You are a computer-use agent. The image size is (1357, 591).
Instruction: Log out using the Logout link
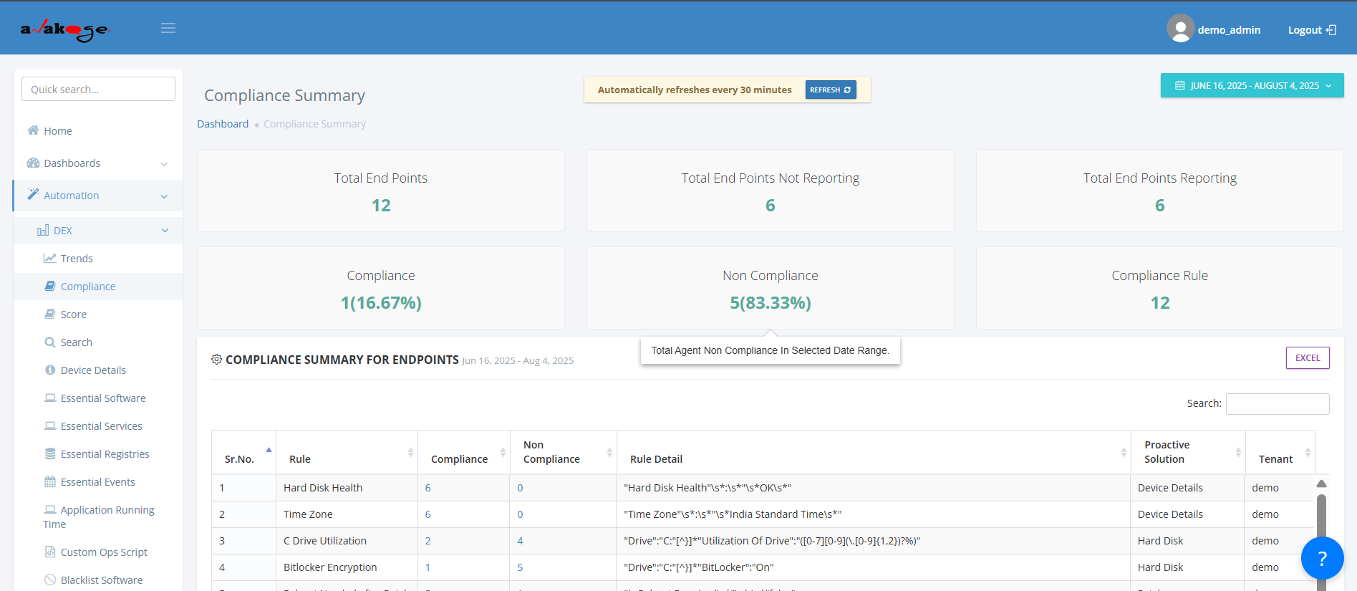tap(1312, 30)
